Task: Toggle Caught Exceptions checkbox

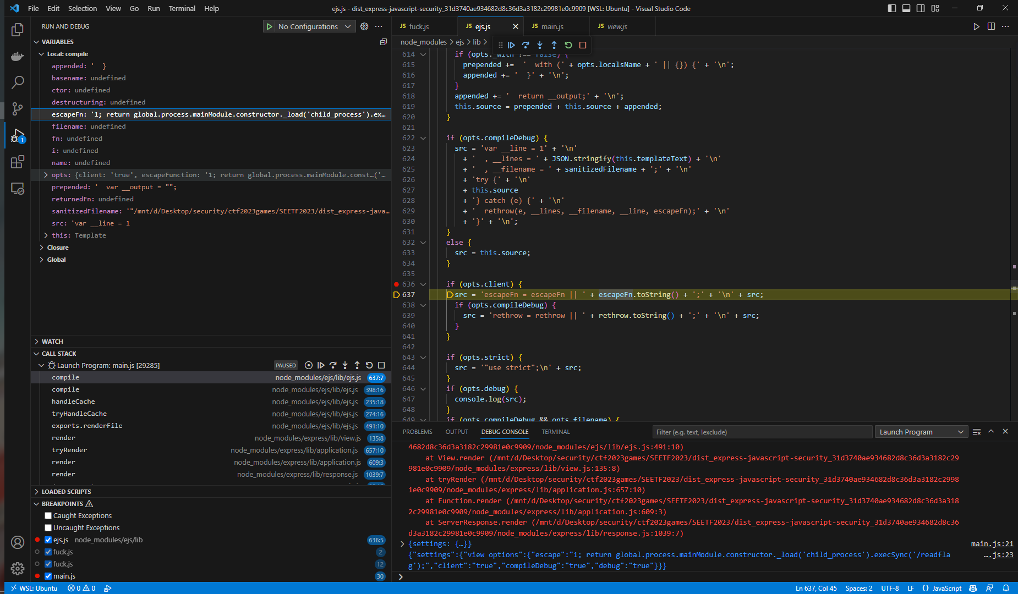Action: pos(48,516)
